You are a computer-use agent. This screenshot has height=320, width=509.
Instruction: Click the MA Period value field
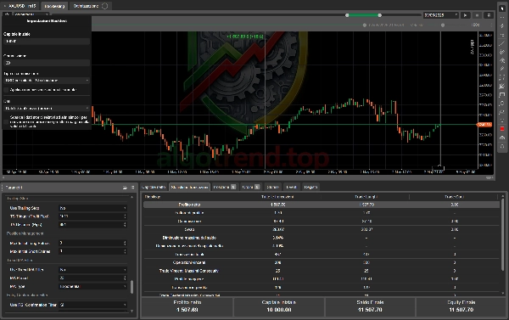(92, 278)
